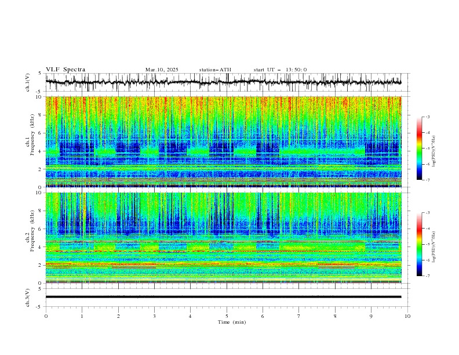Screen dimensions: 459x355
Task: Click time axis tick label "6"
Action: [x=263, y=316]
